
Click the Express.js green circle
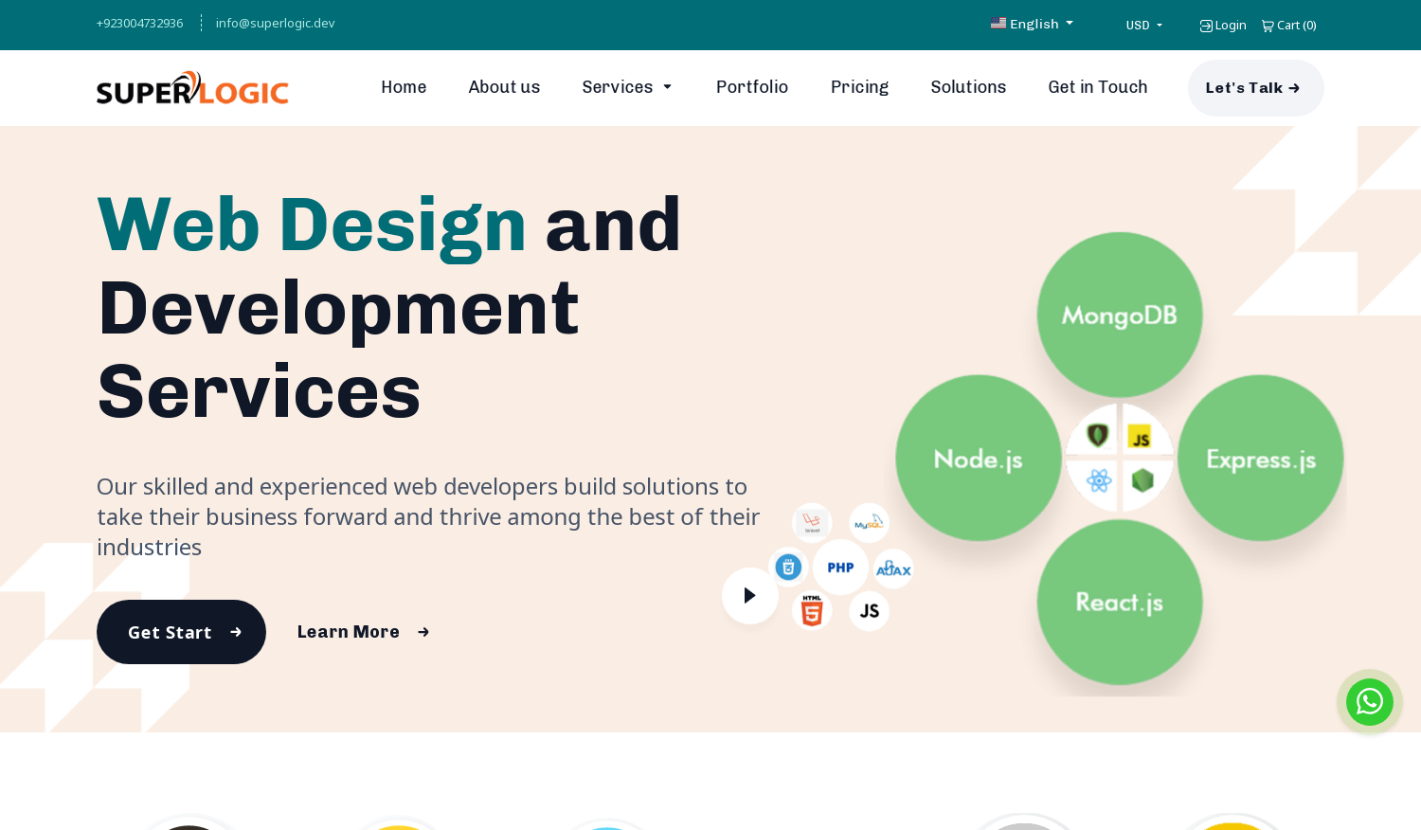tap(1261, 459)
